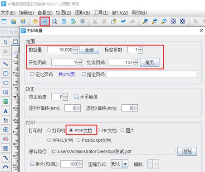
Task: Adjust the 逐列Y偏移 spinner arrows
Action: tap(78, 108)
